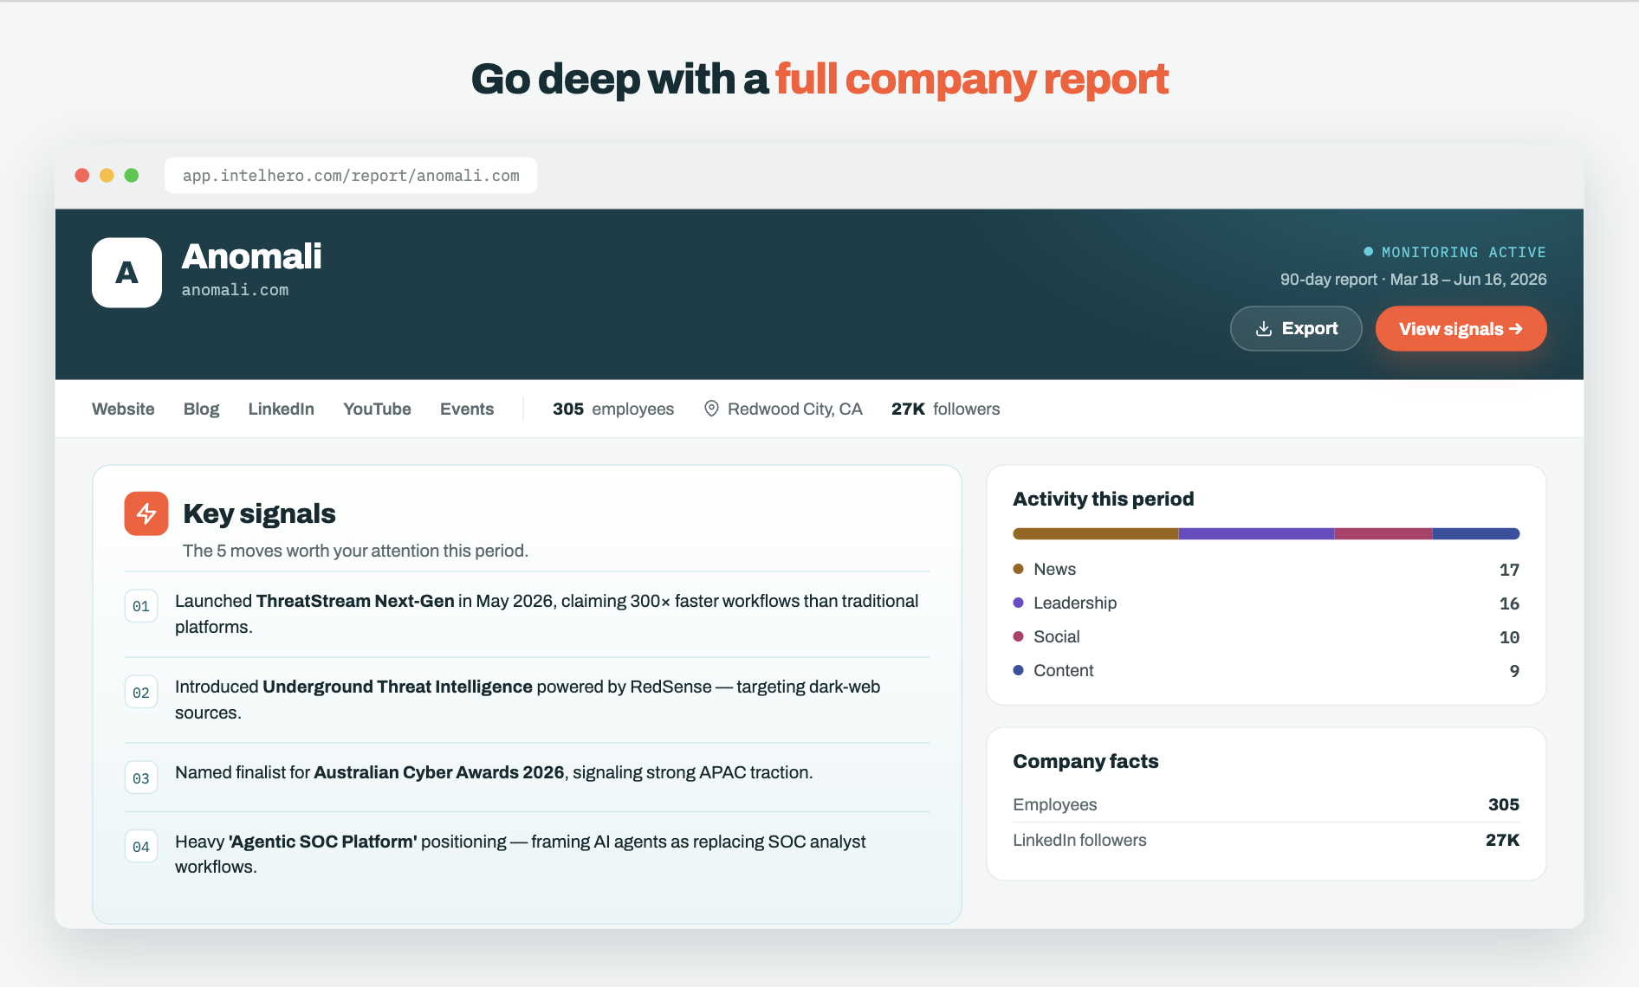Click the 90-day report date range text
Screen dimensions: 1639x987
point(1414,280)
